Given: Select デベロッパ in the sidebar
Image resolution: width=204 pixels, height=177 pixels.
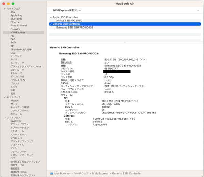Looking at the screenshot, I should point(16,138).
